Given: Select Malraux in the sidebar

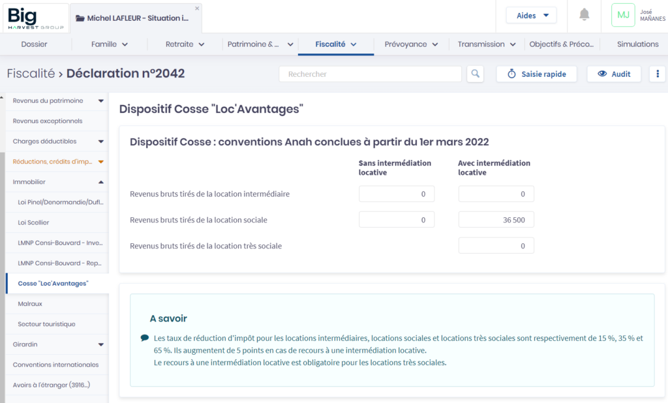Looking at the screenshot, I should [x=30, y=304].
